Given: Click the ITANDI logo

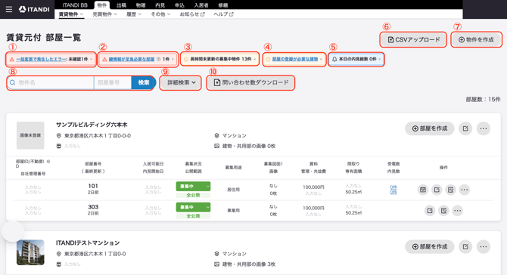Looking at the screenshot, I should point(34,9).
